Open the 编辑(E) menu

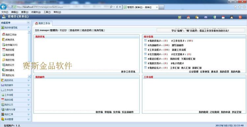(14, 12)
